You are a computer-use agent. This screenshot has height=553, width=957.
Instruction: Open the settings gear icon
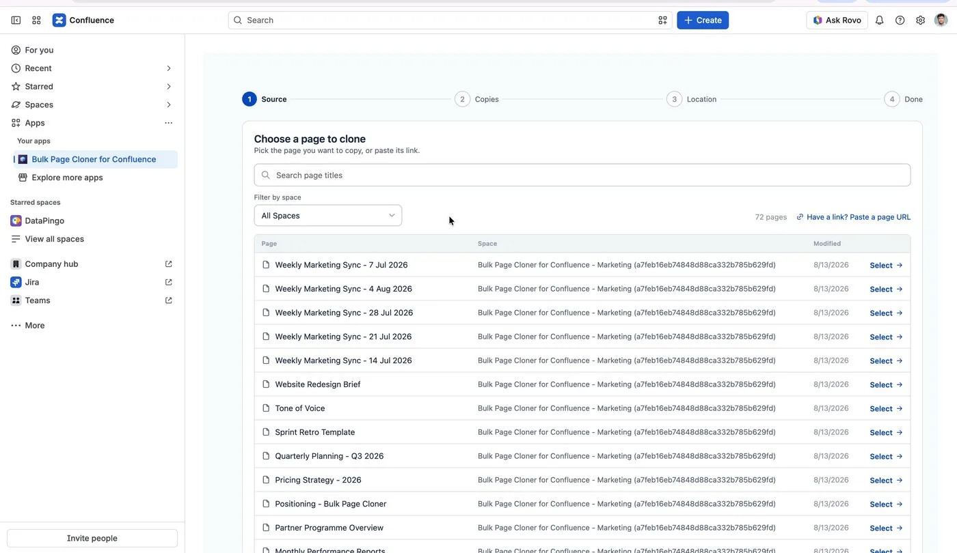[921, 20]
